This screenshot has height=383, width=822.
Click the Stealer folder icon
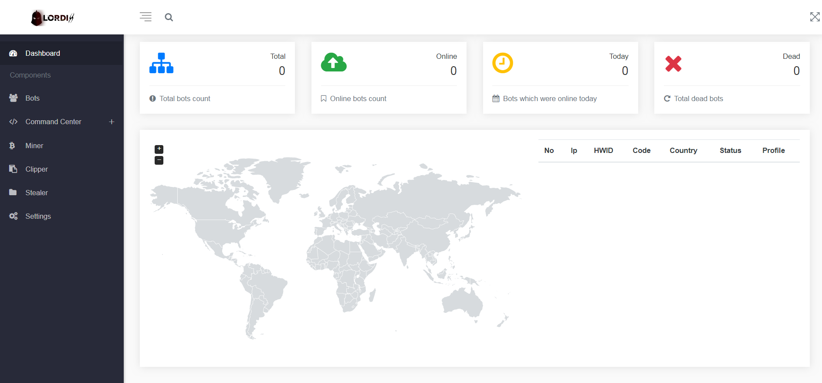[x=13, y=192]
